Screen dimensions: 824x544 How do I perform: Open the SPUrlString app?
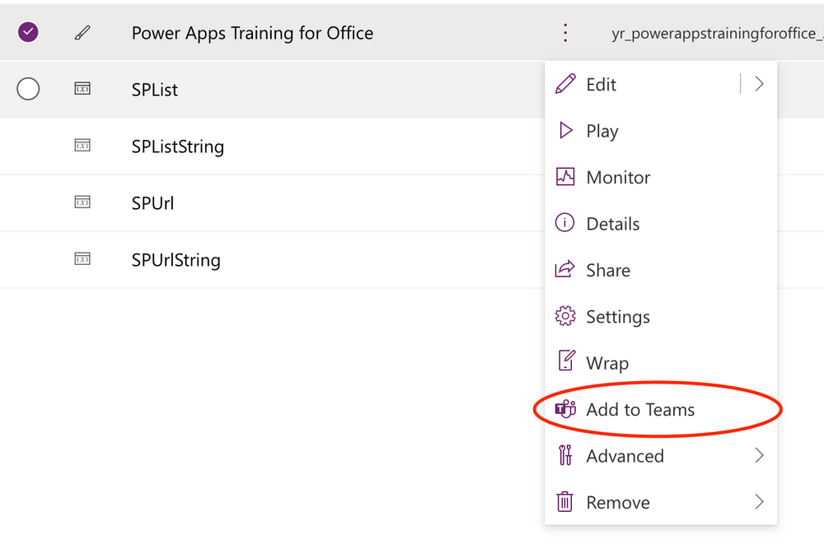[x=176, y=259]
